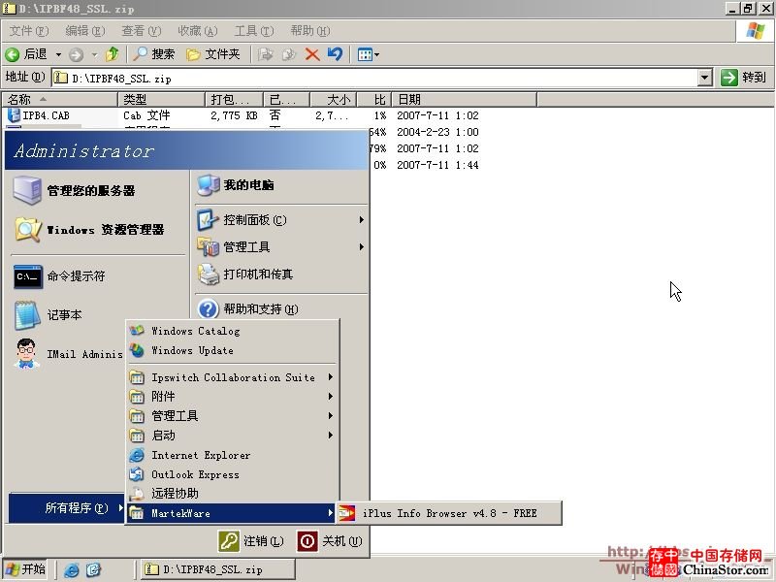
Task: Click the date 2007-7-11 1:44
Action: (x=437, y=165)
